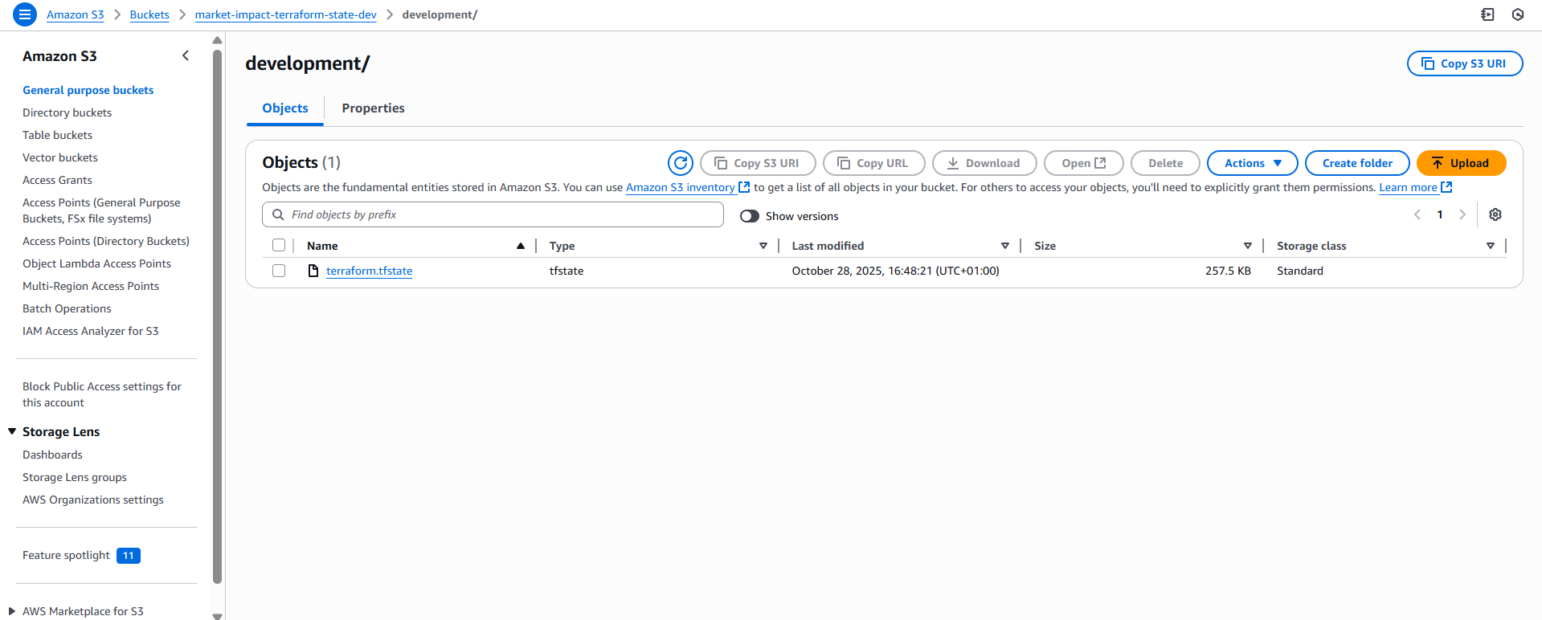Screen dimensions: 1542x620
Task: Click the Amazon S3 inventory external link icon
Action: click(744, 187)
